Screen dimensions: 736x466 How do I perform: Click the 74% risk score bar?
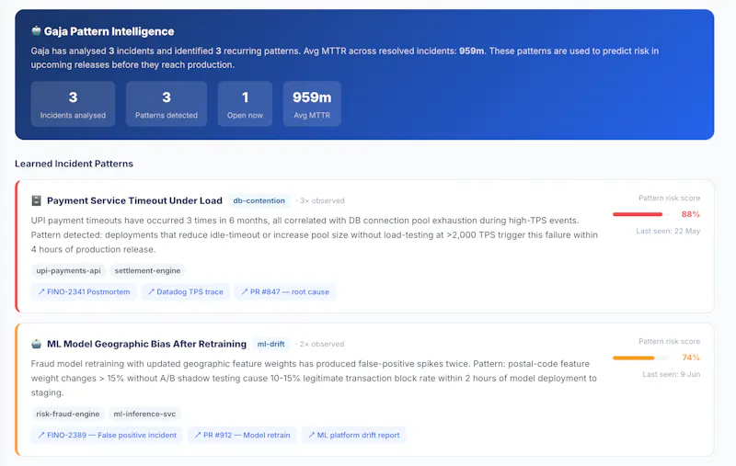point(640,358)
